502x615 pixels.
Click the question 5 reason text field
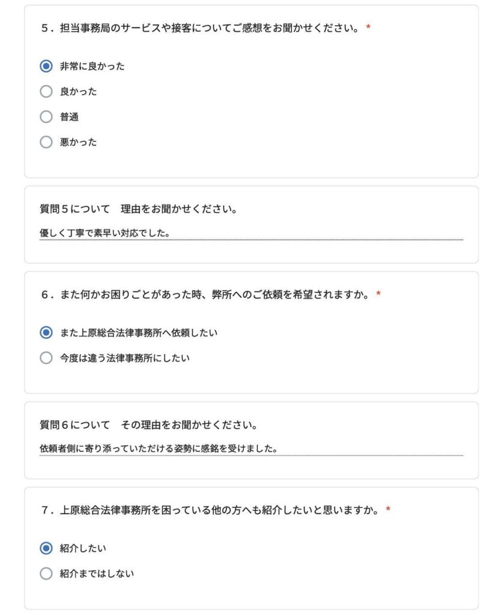pos(251,233)
